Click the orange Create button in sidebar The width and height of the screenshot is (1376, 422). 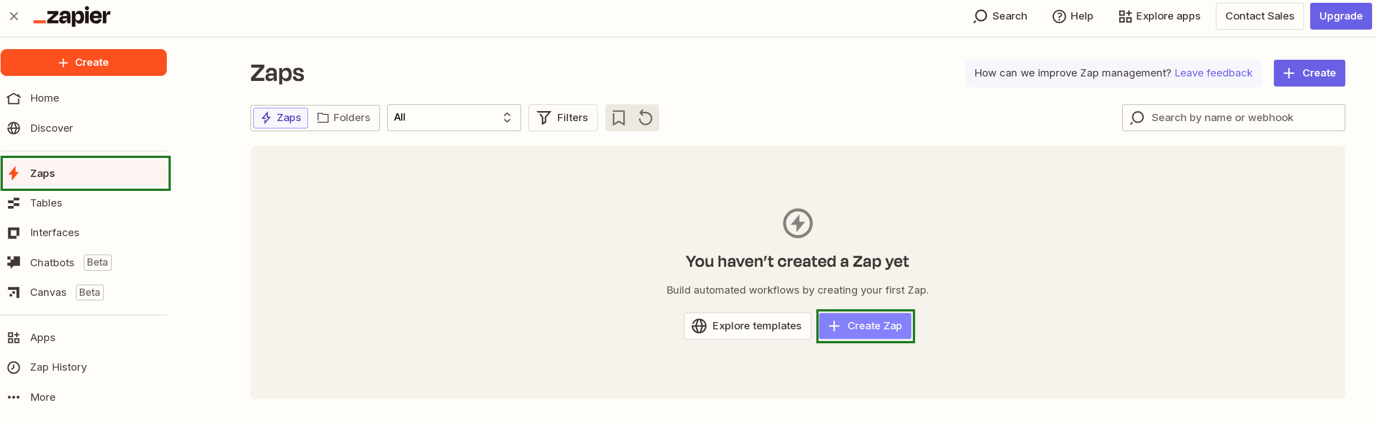[x=84, y=63]
